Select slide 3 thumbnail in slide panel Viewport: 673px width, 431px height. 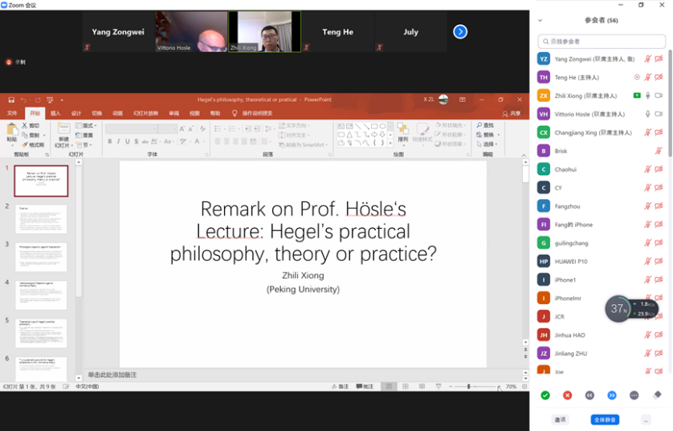(41, 257)
